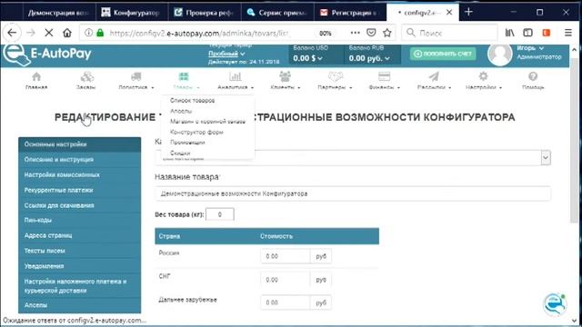The width and height of the screenshot is (582, 327).
Task: Open the Настройки gear icon menu
Action: point(483,76)
